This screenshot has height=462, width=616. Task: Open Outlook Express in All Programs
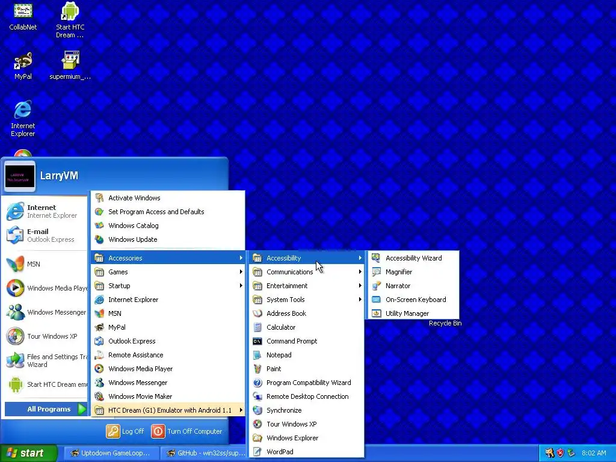[168, 341]
